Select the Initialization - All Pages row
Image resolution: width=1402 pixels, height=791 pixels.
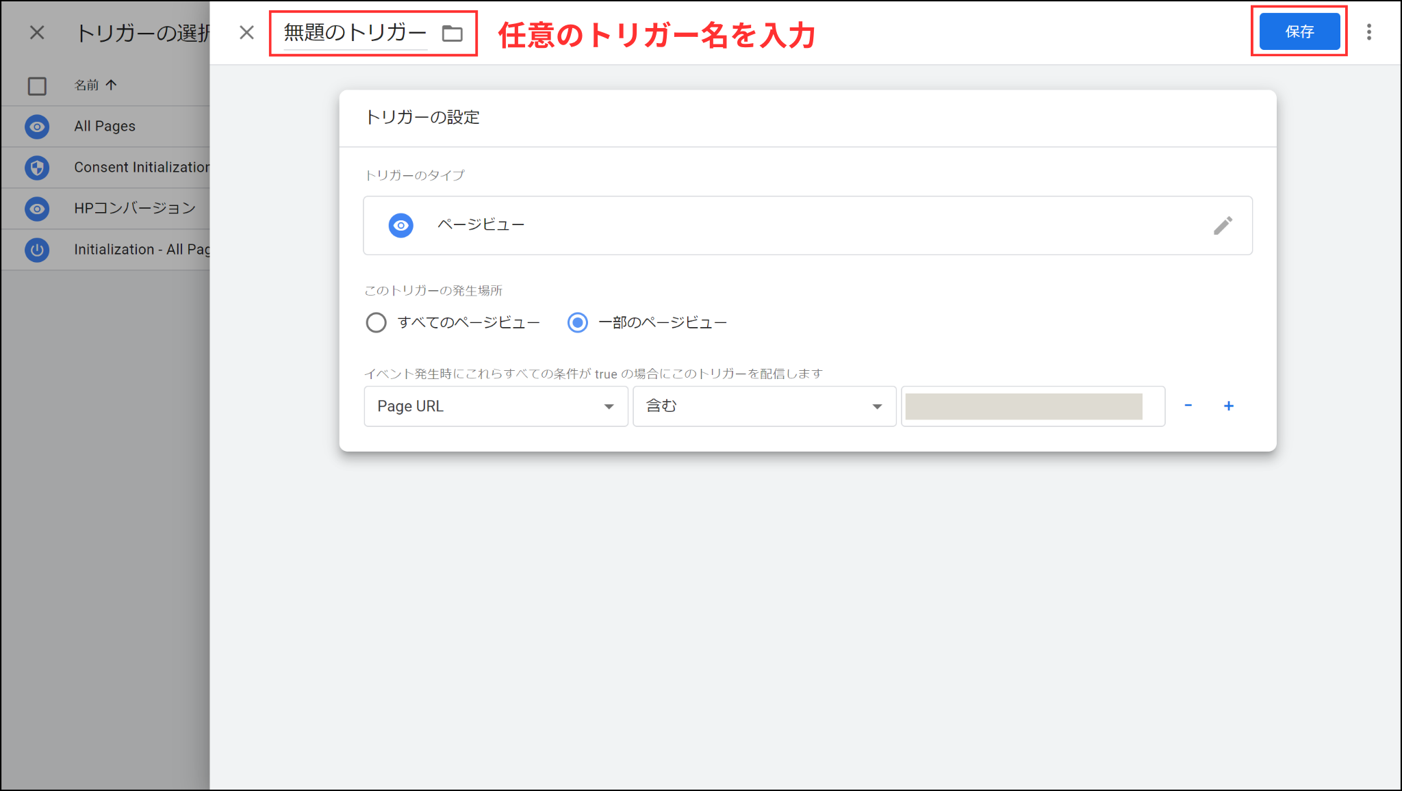tap(106, 250)
